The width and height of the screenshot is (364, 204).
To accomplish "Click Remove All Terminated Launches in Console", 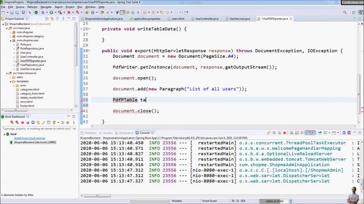I will point(279,133).
